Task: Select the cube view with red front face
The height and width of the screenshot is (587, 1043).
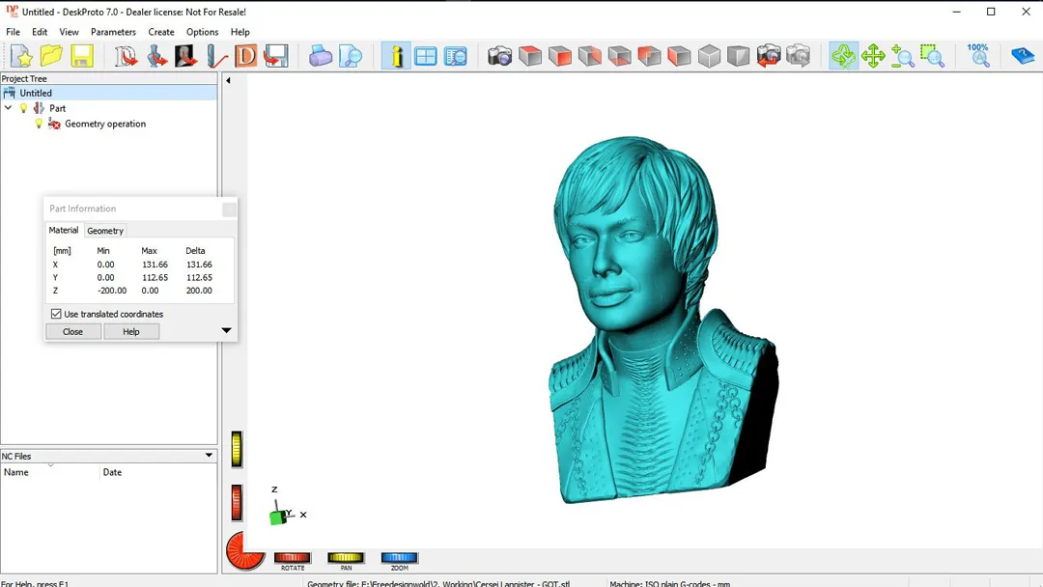Action: [x=560, y=56]
